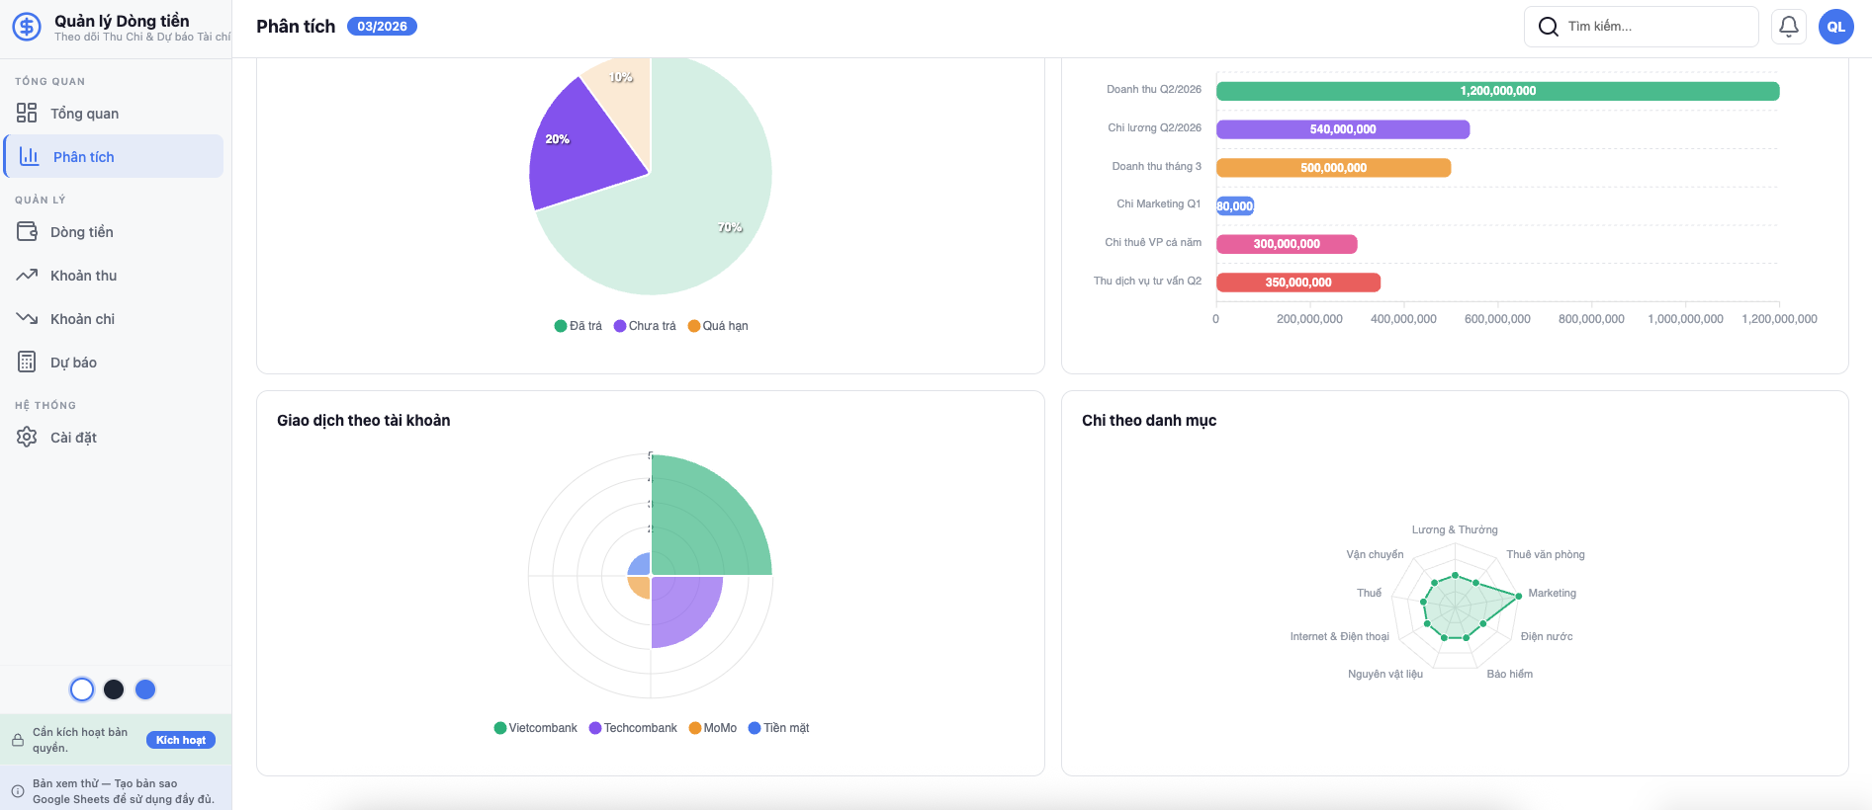This screenshot has height=810, width=1872.
Task: Click the Doanh thu Q2/2026 bar
Action: point(1497,91)
